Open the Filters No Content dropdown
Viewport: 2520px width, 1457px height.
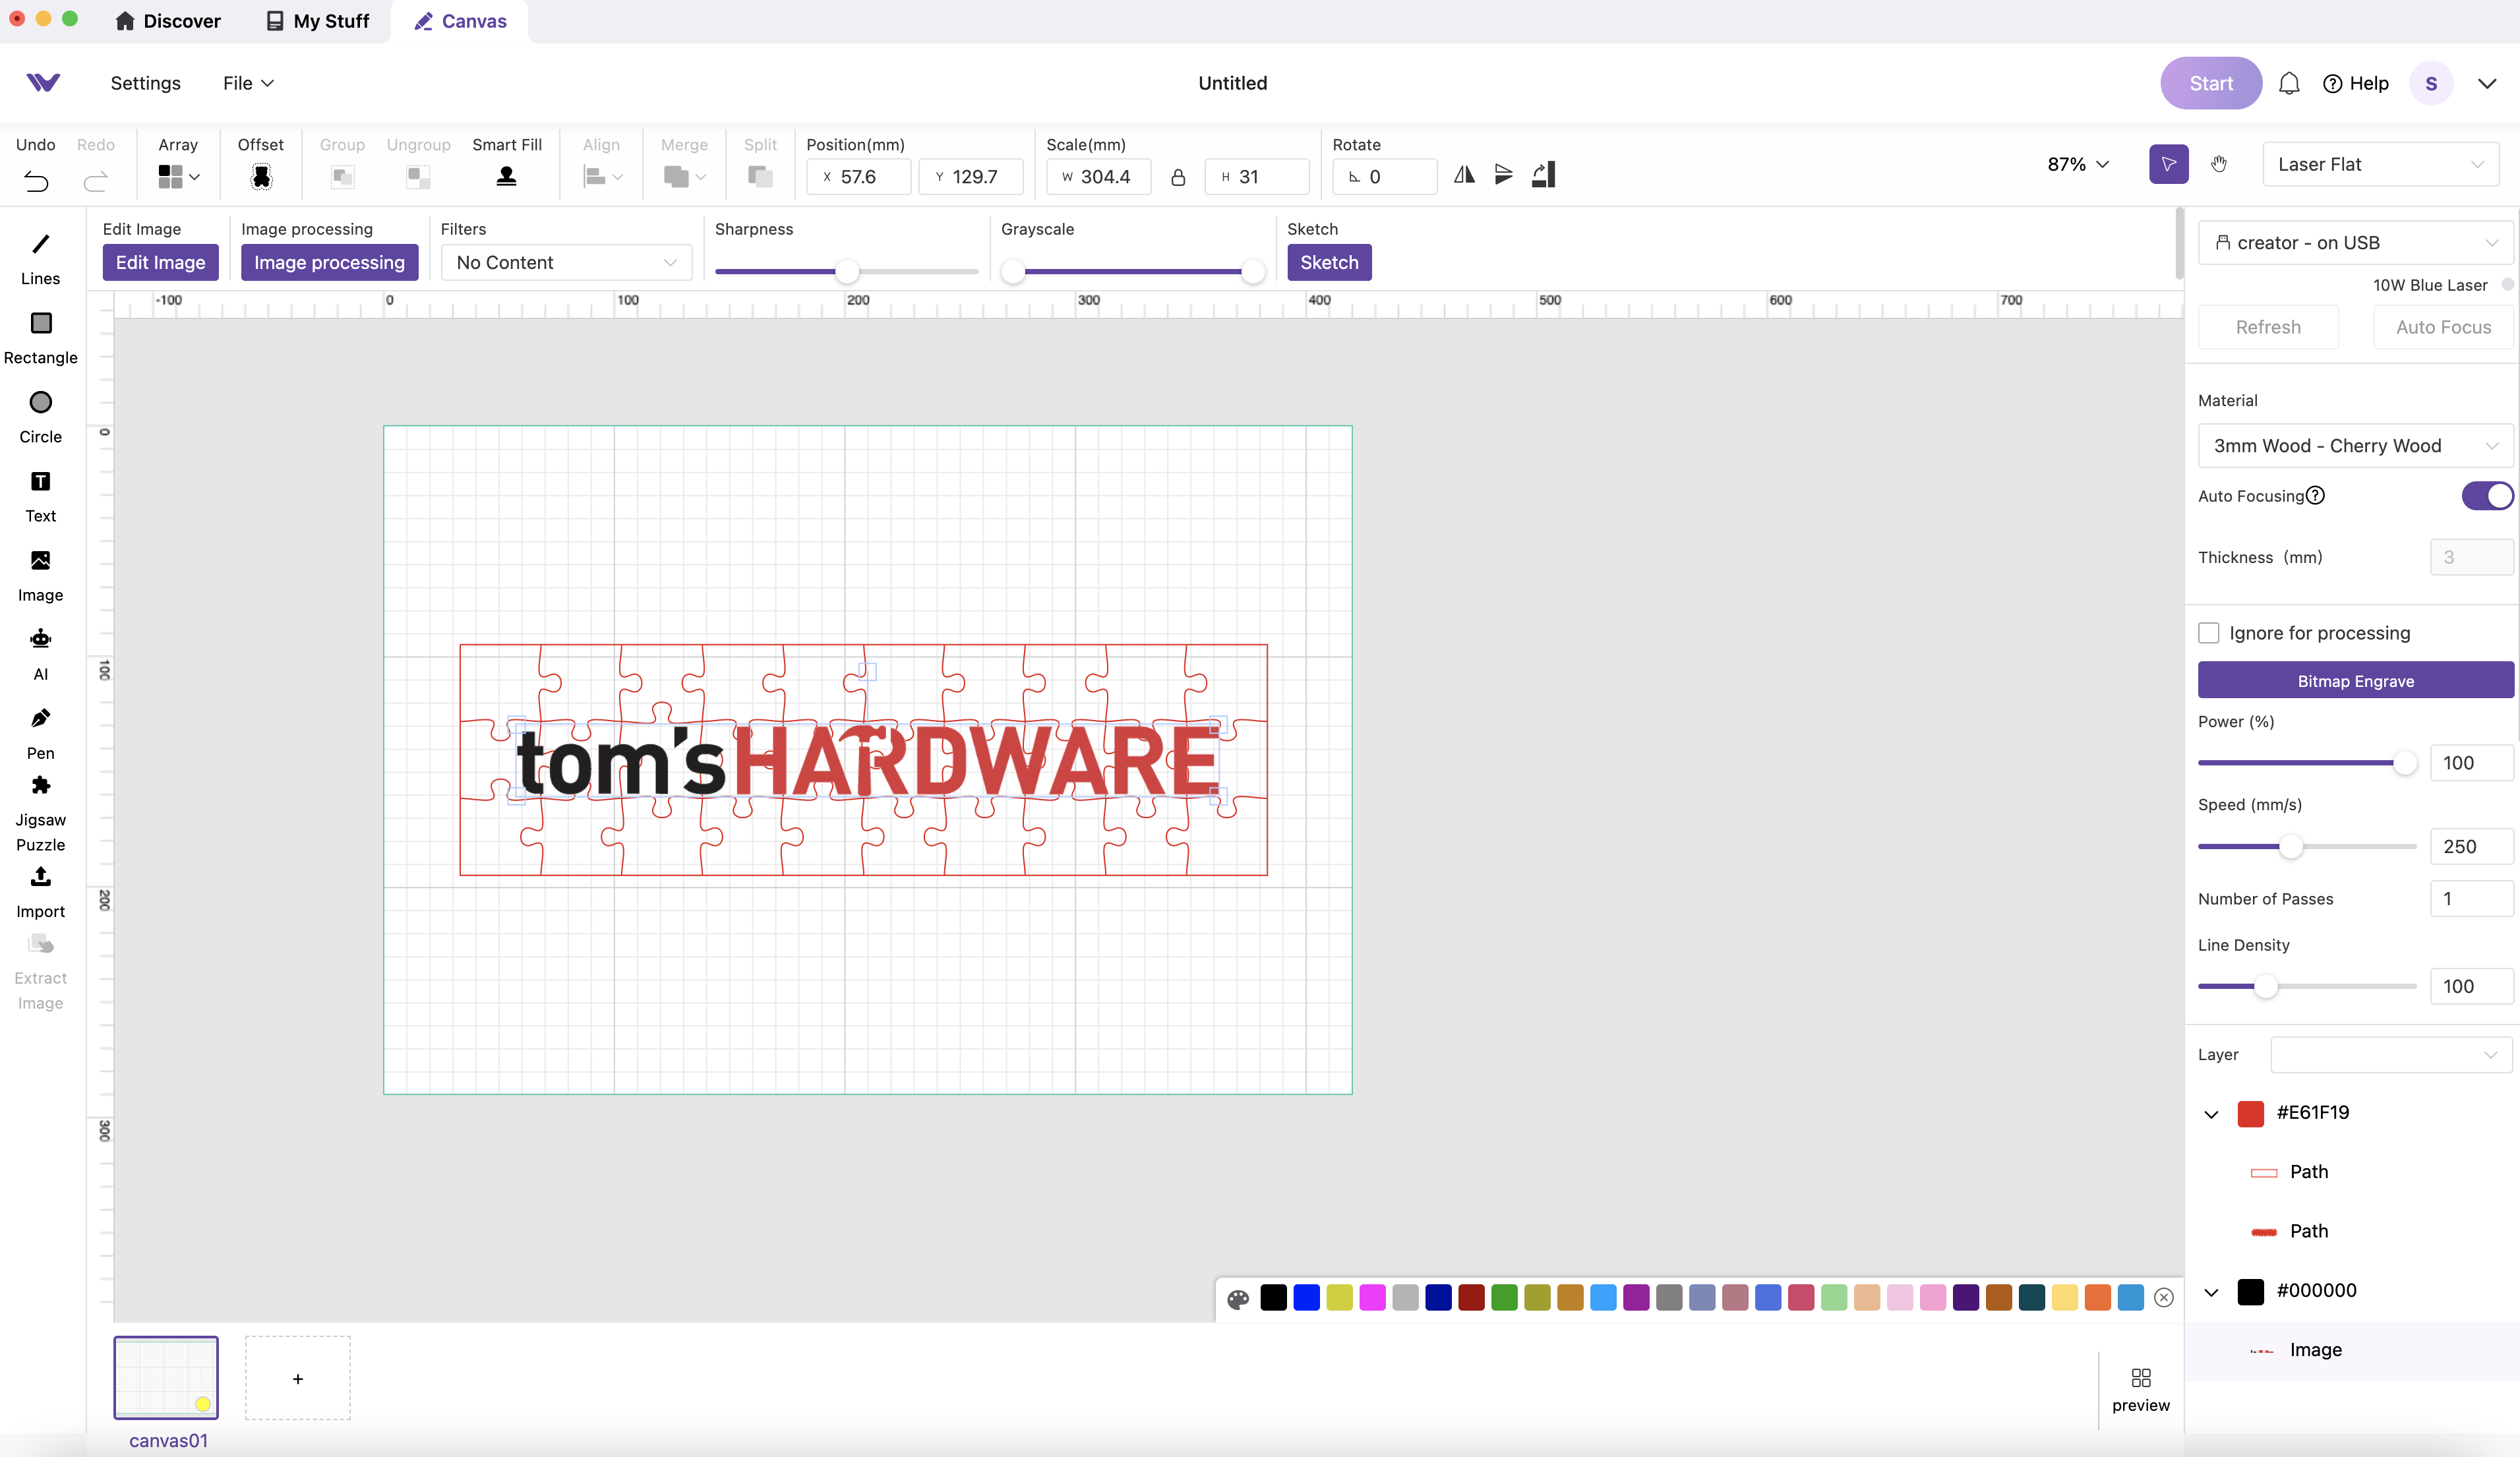566,263
